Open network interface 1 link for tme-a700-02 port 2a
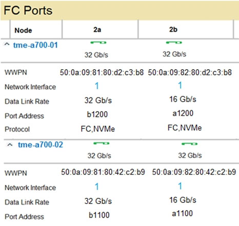The width and height of the screenshot is (239, 226). click(97, 187)
